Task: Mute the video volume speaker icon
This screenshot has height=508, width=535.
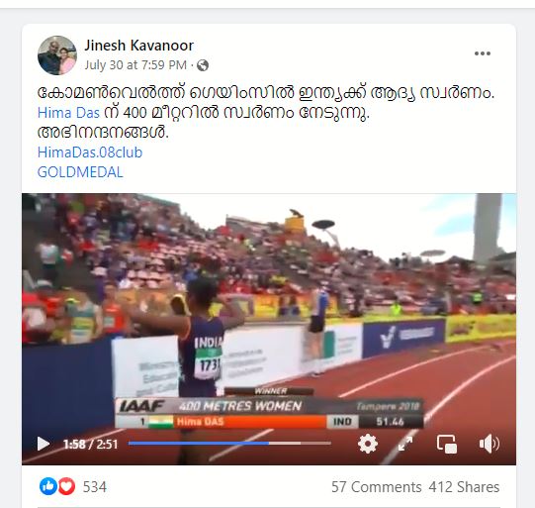Action: pos(489,444)
